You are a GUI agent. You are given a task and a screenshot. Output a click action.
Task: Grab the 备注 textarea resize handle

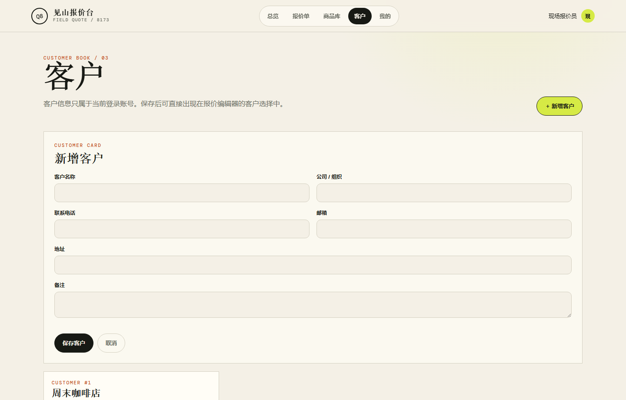click(x=569, y=315)
